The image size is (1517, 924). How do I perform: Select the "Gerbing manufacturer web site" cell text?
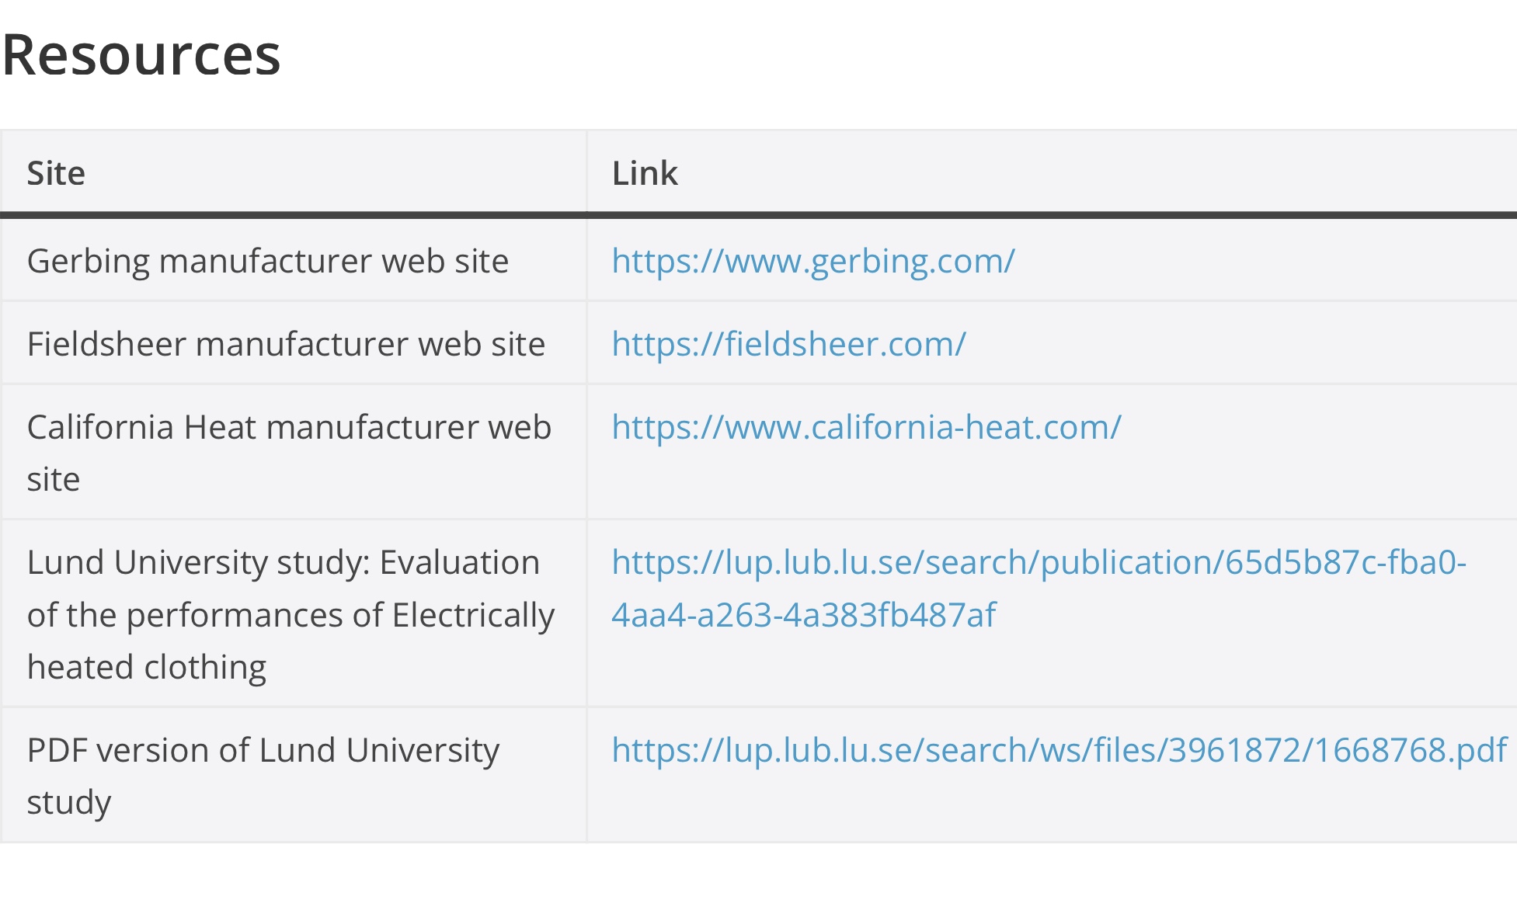pyautogui.click(x=268, y=262)
